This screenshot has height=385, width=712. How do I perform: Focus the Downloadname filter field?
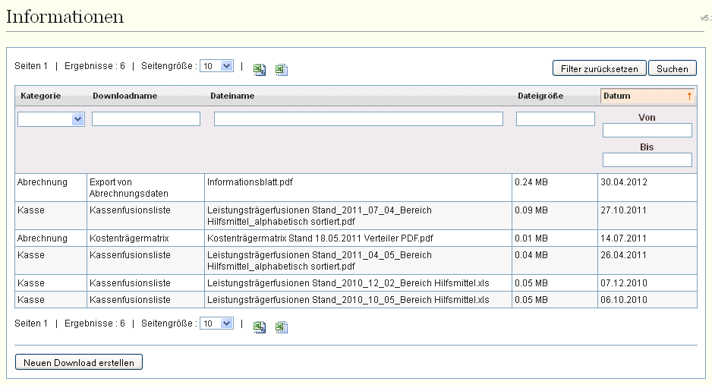[146, 119]
